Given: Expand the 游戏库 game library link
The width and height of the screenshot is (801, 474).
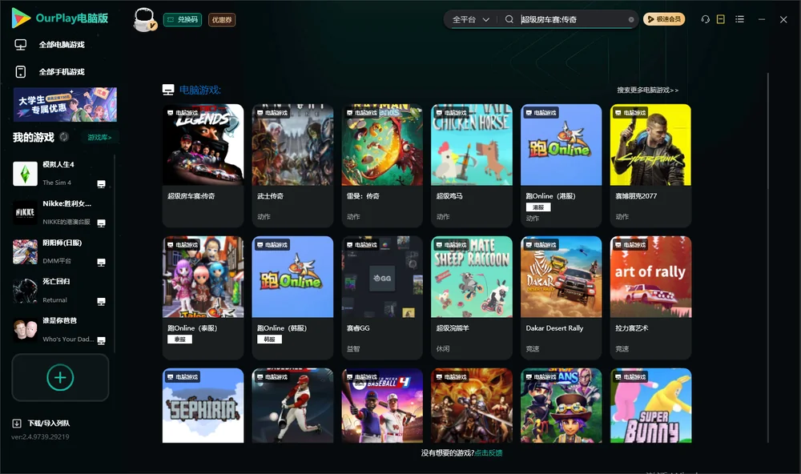Looking at the screenshot, I should [99, 138].
